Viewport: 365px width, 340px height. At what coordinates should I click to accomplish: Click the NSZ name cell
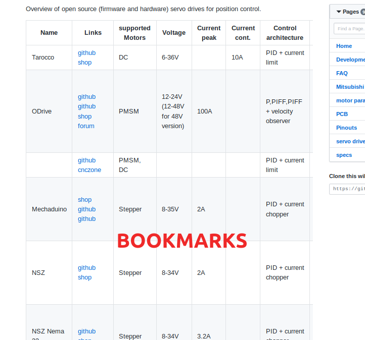click(49, 272)
